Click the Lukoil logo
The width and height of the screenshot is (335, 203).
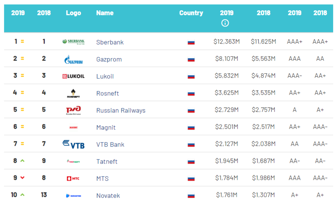[73, 76]
